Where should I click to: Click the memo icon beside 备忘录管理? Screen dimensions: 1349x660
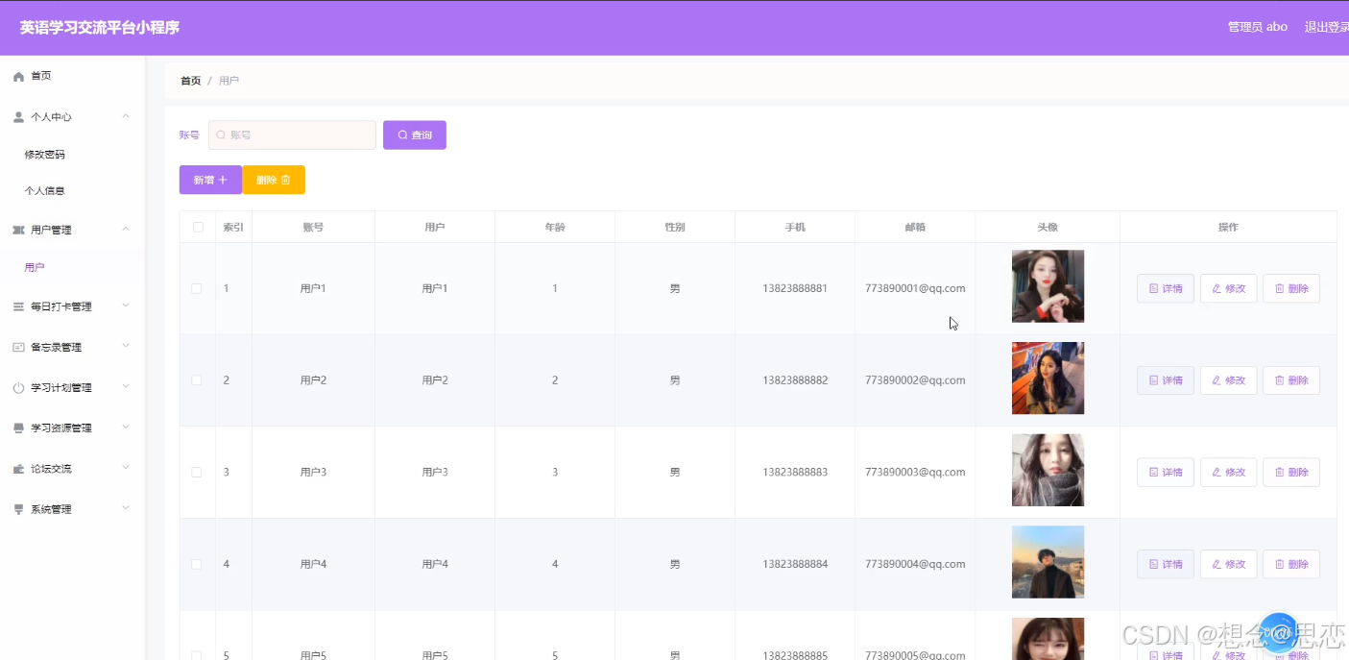(18, 348)
